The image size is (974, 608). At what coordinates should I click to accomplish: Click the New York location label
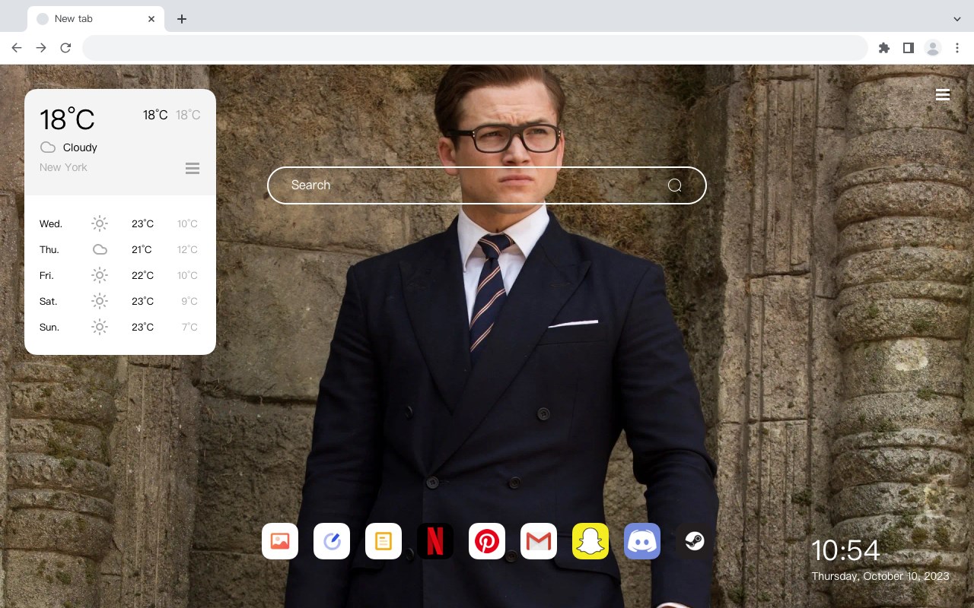click(63, 167)
